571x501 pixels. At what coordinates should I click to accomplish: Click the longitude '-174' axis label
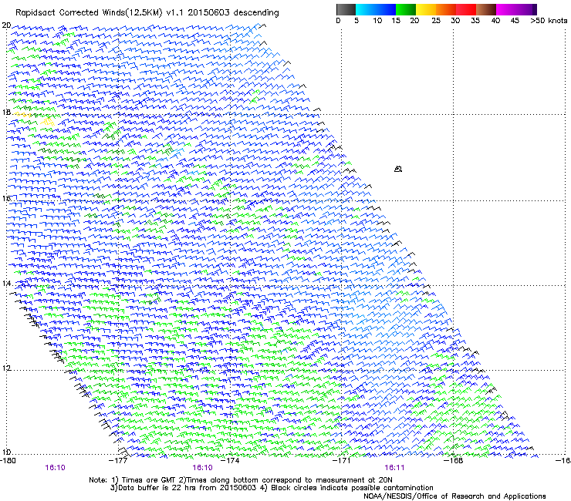[230, 461]
